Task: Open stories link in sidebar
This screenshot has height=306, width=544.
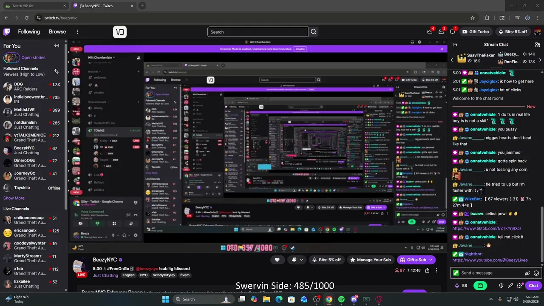Action: pyautogui.click(x=33, y=58)
